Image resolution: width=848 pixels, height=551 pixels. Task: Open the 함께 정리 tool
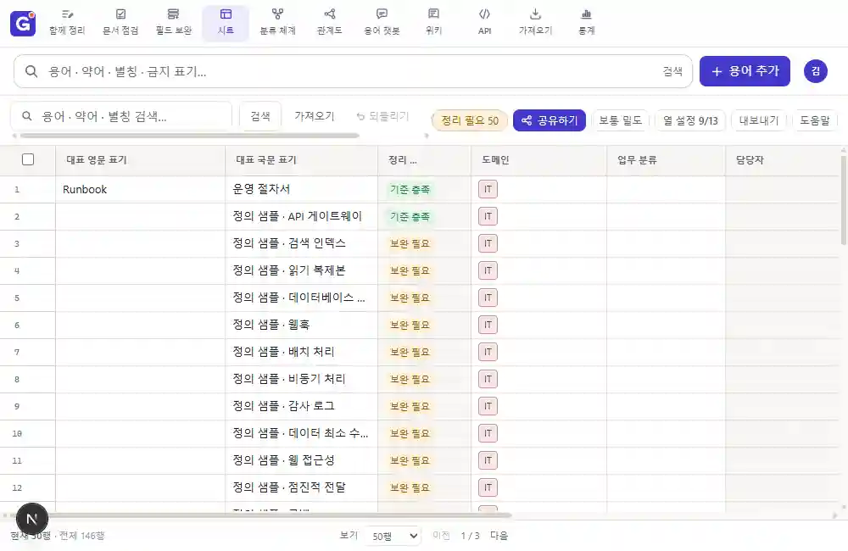point(67,23)
